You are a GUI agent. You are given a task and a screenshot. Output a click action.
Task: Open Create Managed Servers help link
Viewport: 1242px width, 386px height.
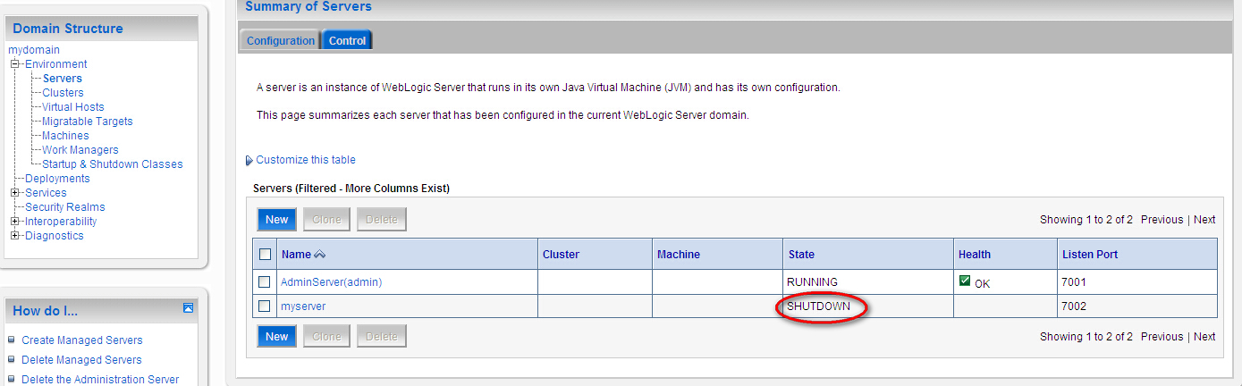[82, 340]
